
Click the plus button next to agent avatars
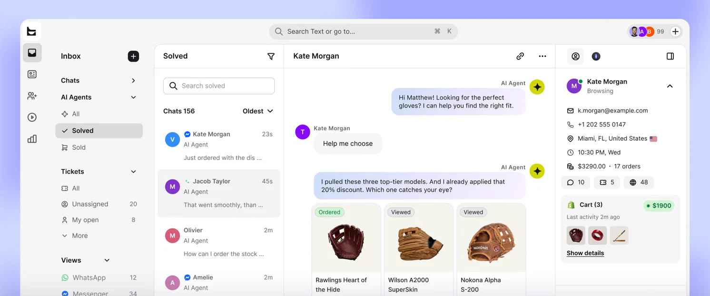click(675, 31)
